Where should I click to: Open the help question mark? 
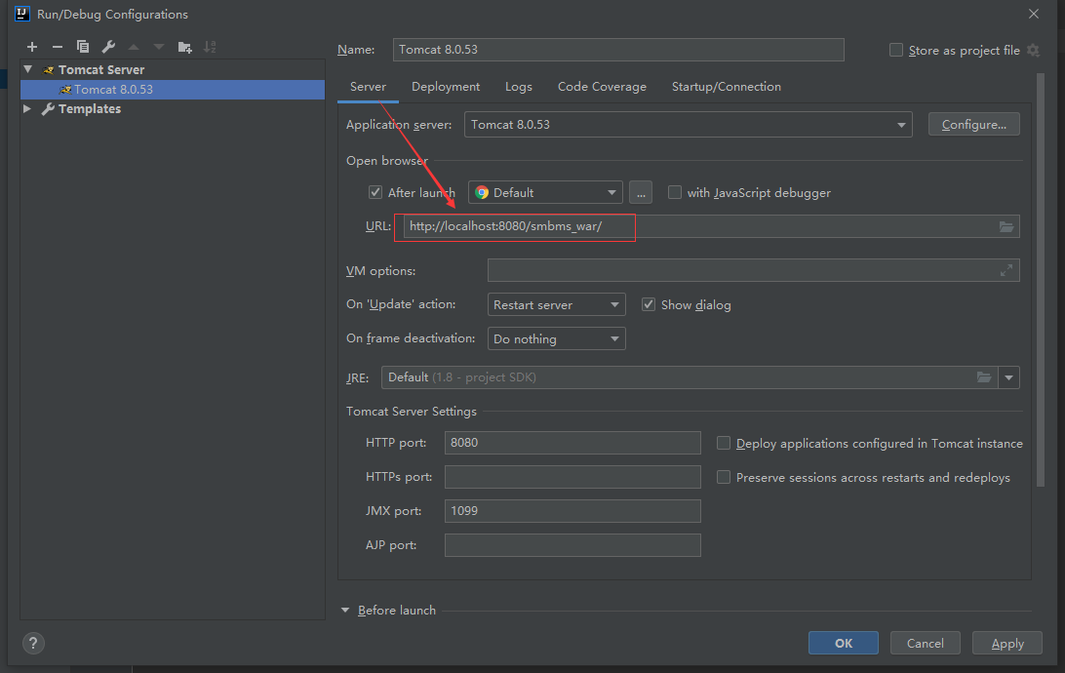point(33,643)
